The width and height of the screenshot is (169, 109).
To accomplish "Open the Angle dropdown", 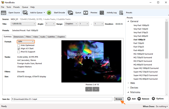I will 50,24.
